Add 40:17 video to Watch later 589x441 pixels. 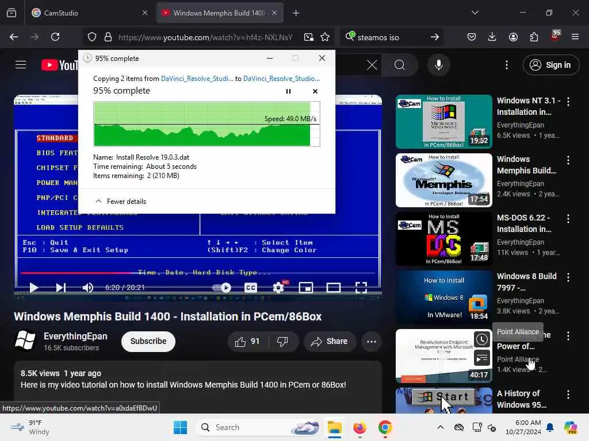(481, 340)
